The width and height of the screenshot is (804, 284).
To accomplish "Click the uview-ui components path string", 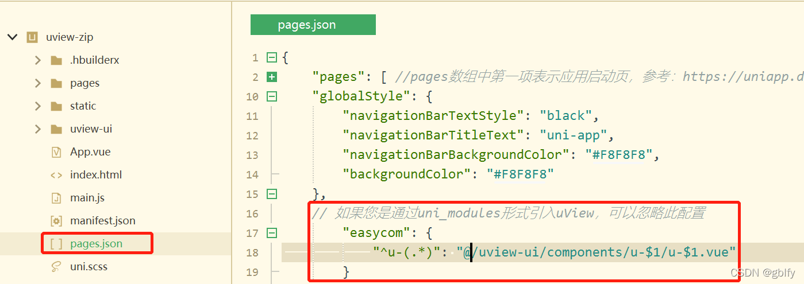I will pyautogui.click(x=597, y=252).
